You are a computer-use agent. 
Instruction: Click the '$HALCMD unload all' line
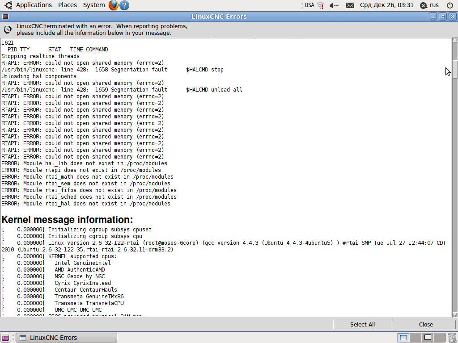click(x=122, y=89)
